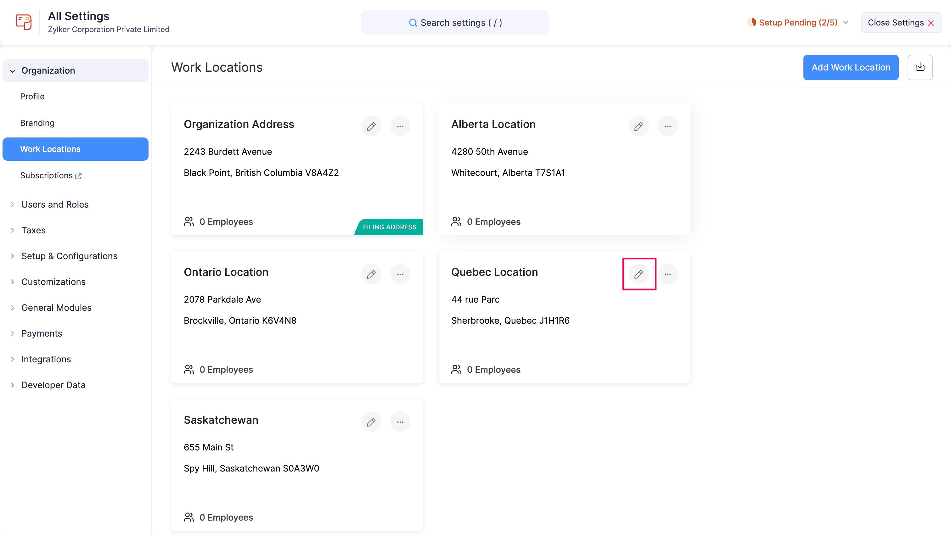
Task: Edit the Ontario Location card
Action: click(x=371, y=274)
